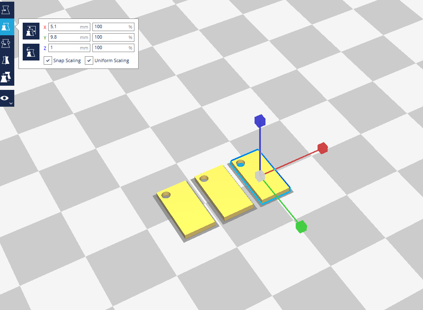This screenshot has height=310, width=423.
Task: Click the Reset scale button
Action: [x=31, y=52]
